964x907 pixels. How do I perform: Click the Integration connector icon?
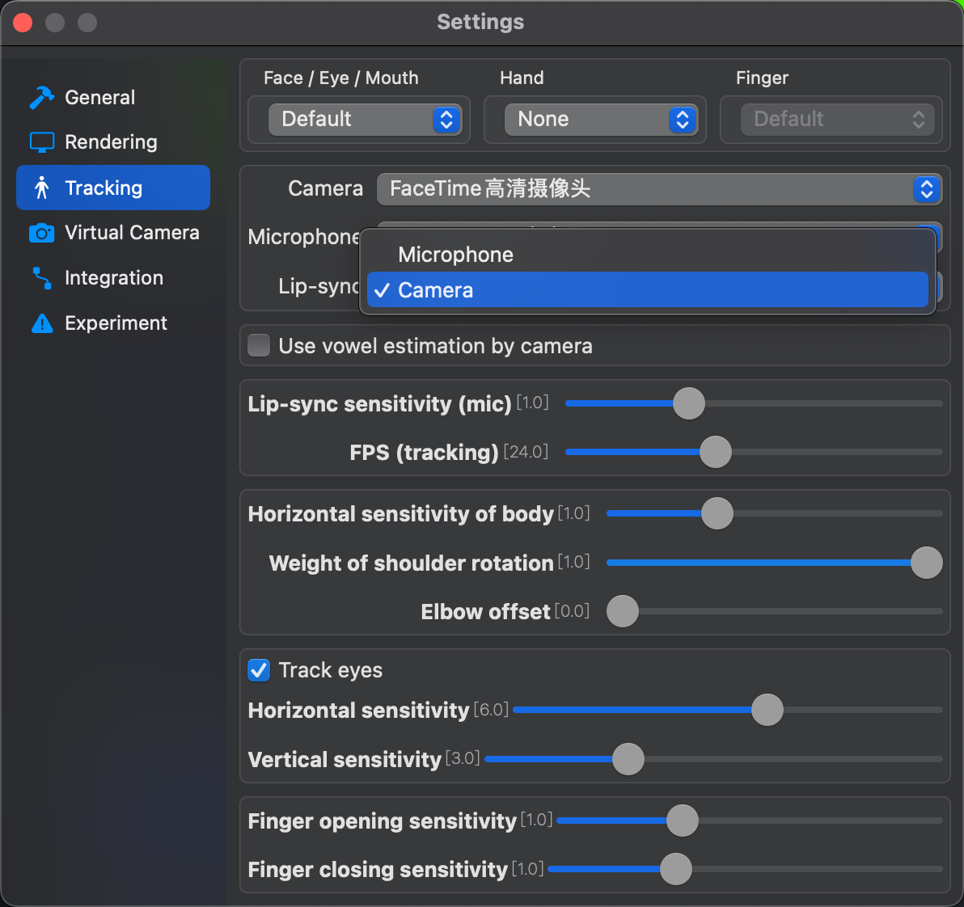pyautogui.click(x=41, y=278)
